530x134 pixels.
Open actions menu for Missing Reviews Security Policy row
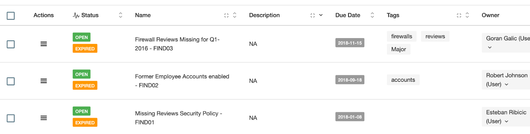(x=43, y=118)
